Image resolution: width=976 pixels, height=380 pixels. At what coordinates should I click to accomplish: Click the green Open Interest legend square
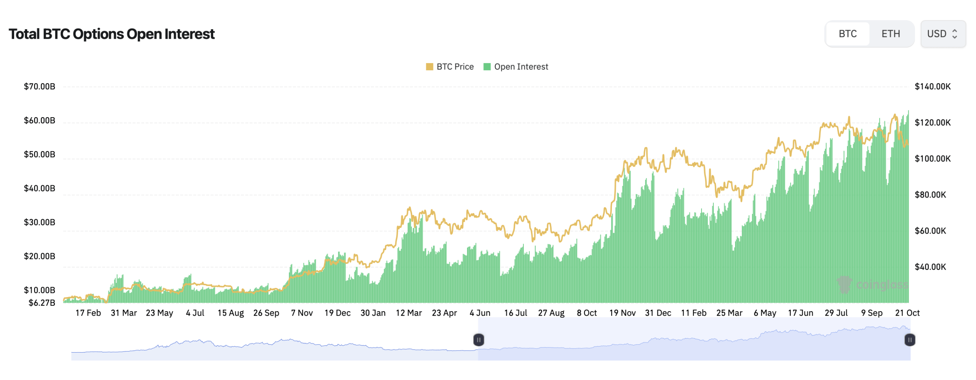(486, 67)
